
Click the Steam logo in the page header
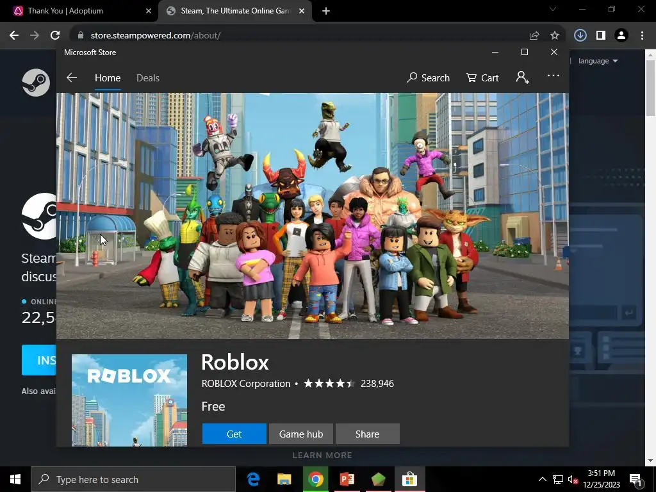click(36, 83)
